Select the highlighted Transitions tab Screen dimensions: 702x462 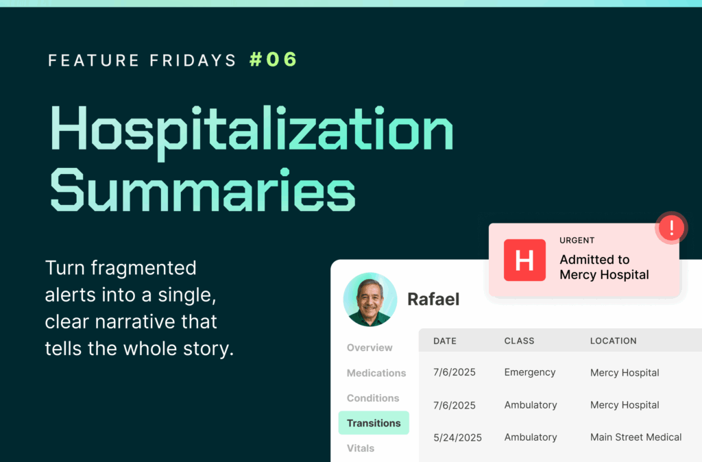coord(374,423)
